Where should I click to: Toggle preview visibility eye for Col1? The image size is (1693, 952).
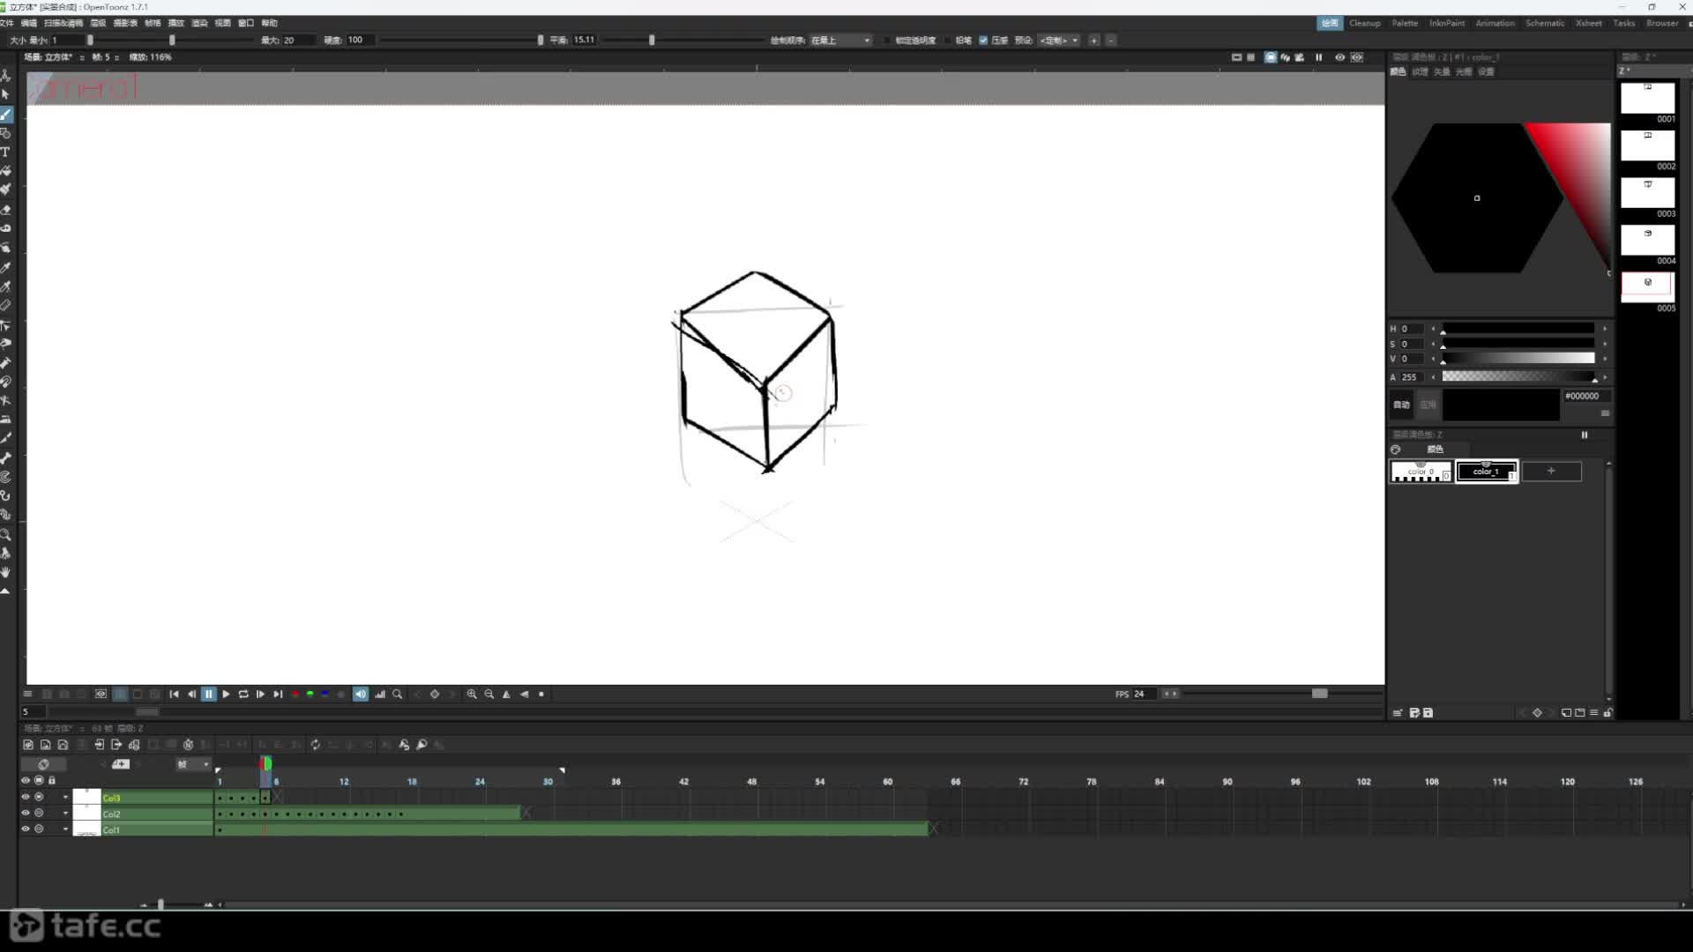click(26, 829)
